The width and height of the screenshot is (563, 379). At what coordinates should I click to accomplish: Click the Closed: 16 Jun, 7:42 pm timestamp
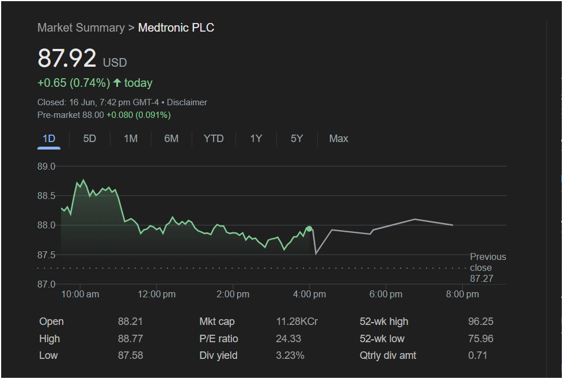coord(98,102)
